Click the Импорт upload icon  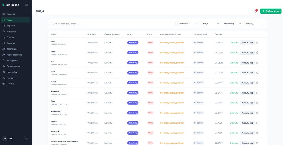pos(4,78)
